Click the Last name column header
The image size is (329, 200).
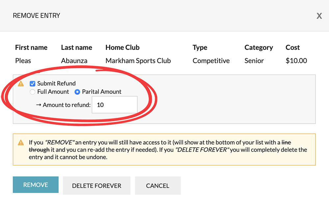point(76,48)
